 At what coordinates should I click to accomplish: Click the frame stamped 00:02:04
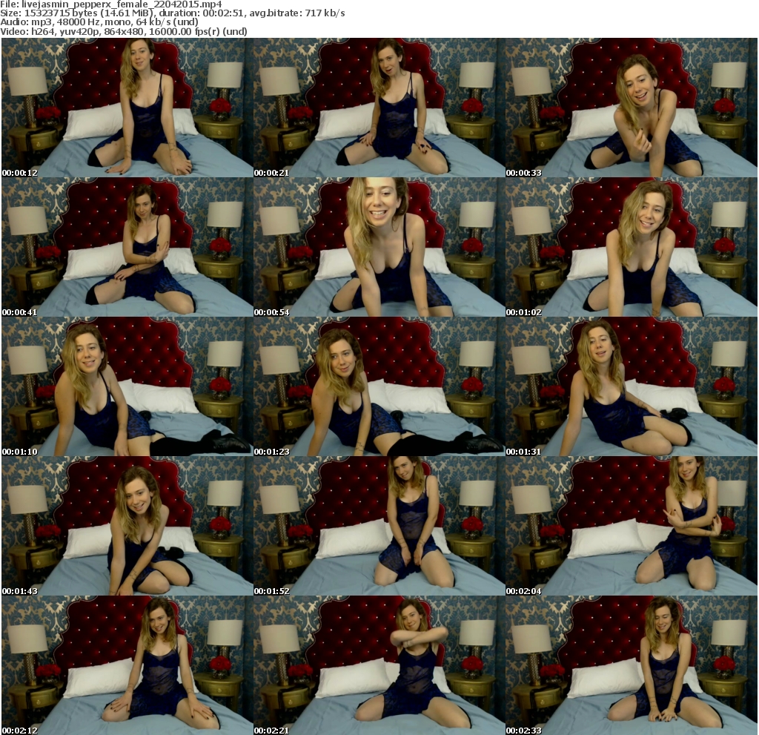632,526
